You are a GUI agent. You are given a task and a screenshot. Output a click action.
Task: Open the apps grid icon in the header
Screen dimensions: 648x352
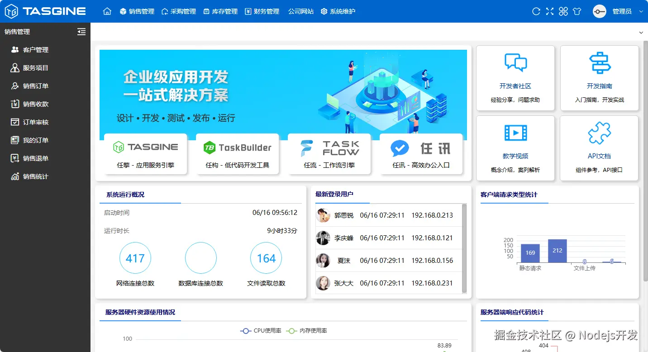point(563,11)
